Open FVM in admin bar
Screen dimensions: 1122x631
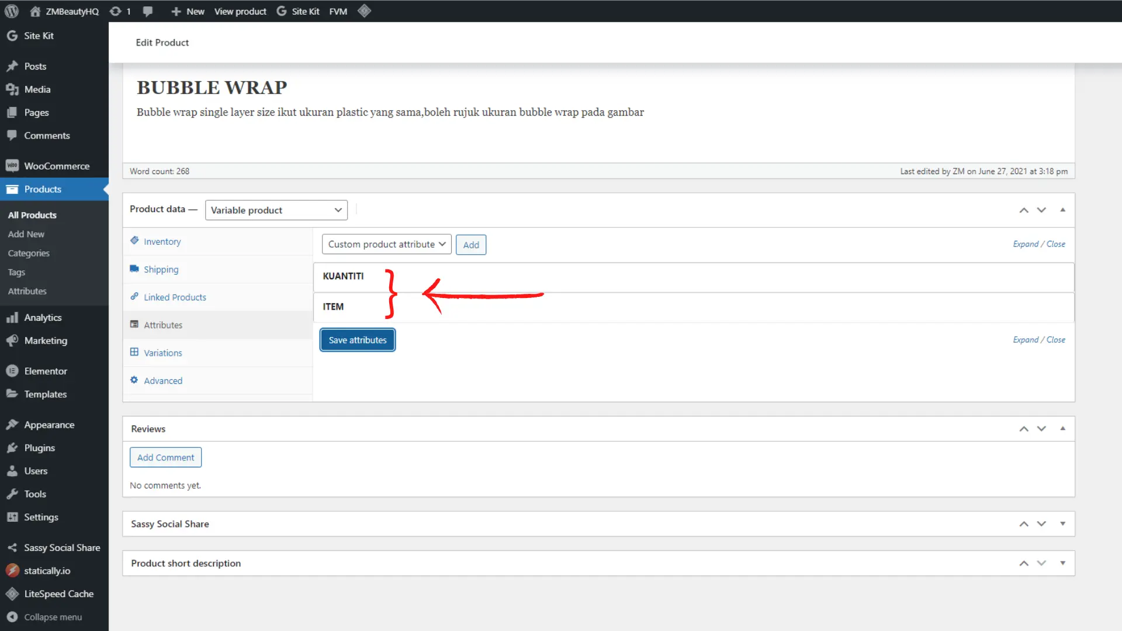(338, 11)
